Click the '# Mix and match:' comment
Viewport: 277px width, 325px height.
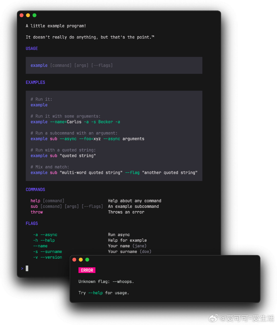click(x=50, y=167)
